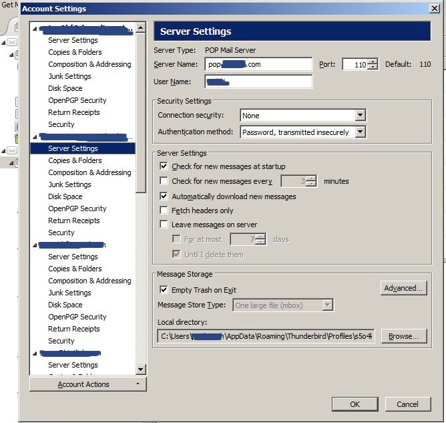
Task: Open Composition & Addressing under first account
Action: click(x=89, y=64)
